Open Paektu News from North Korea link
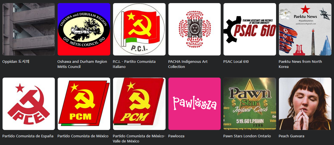Screen dimensions: 334x145 click(x=300, y=64)
